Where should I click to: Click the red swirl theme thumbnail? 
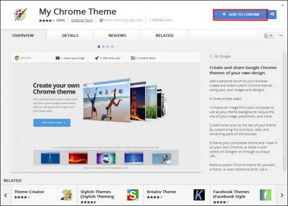[78, 158]
